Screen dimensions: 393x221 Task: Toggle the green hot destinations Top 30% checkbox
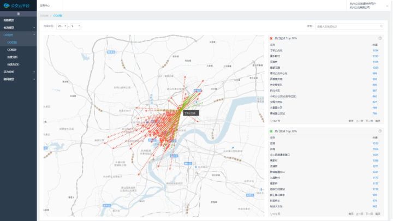click(x=271, y=131)
